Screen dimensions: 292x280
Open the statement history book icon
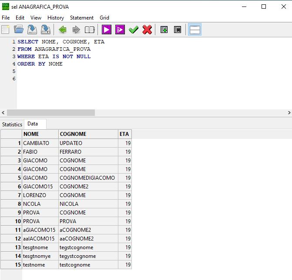[x=90, y=30]
